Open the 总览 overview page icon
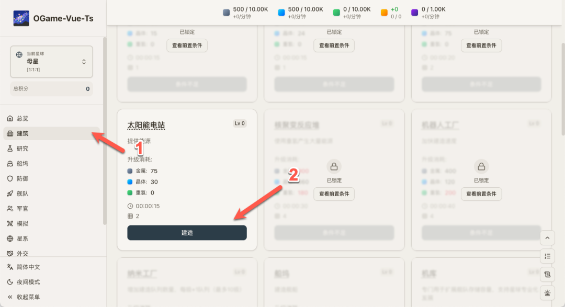Image resolution: width=565 pixels, height=307 pixels. coord(10,119)
